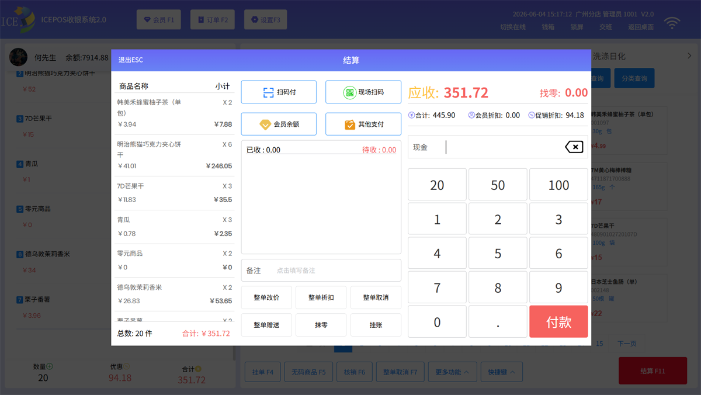This screenshot has height=395, width=701.
Task: Click the 会员折扣 icon in the summary row
Action: tap(471, 115)
